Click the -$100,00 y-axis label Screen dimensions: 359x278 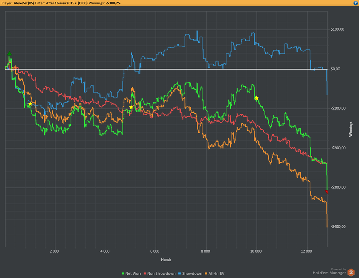[x=338, y=108]
